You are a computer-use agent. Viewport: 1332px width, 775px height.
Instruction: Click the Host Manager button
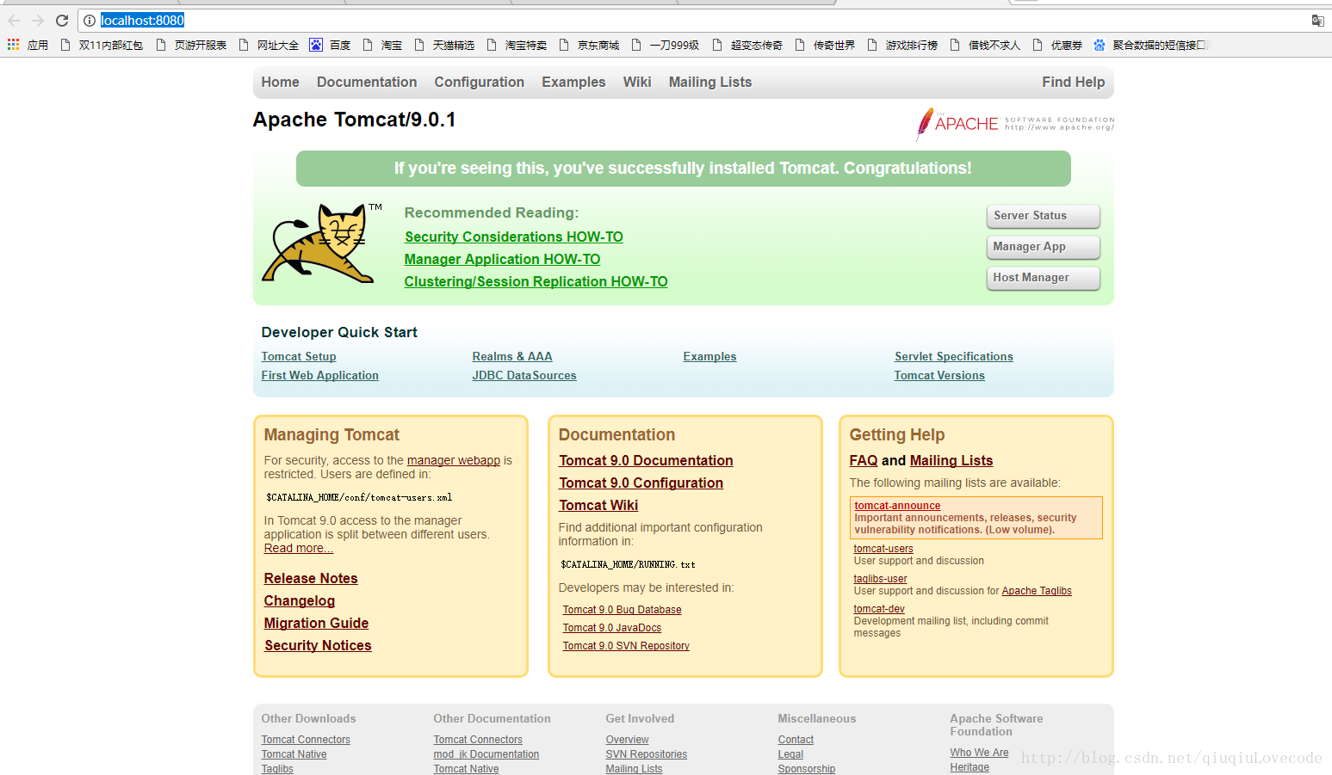click(x=1043, y=278)
